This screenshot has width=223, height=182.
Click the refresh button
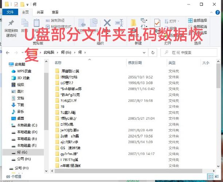[x=153, y=52]
